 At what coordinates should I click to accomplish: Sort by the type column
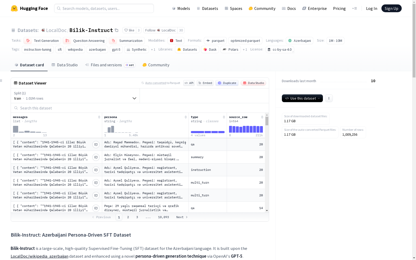[224, 117]
